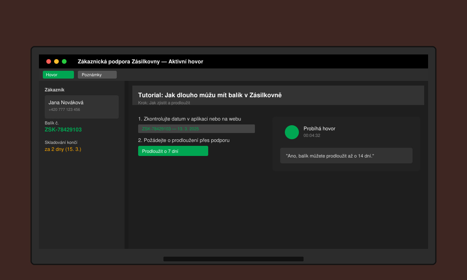The height and width of the screenshot is (280, 467).
Task: Click the subtitle Krok: Jak zjistit a prodloužit
Action: coord(164,103)
